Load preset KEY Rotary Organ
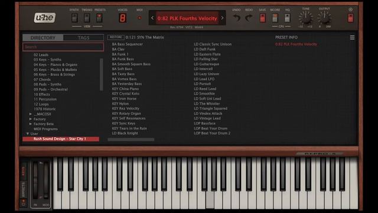The image size is (378, 213). [x=126, y=114]
